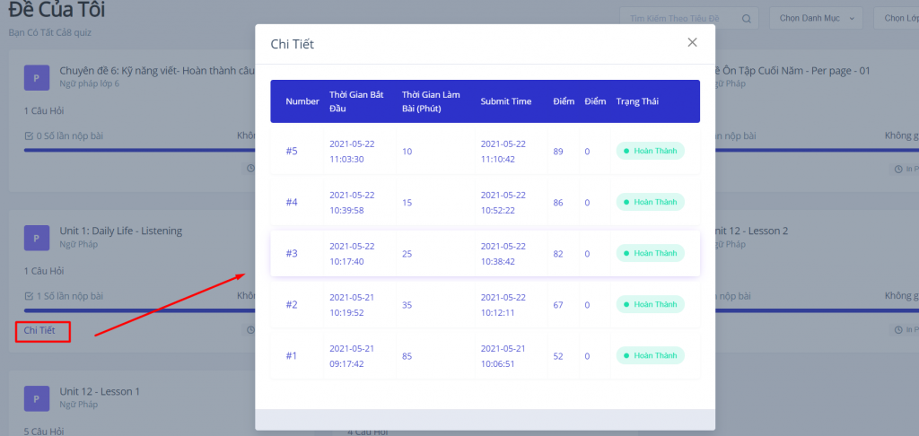Screen dimensions: 919x436
Task: Click the Hoàn Thành badge of attempt #3
Action: 650,253
